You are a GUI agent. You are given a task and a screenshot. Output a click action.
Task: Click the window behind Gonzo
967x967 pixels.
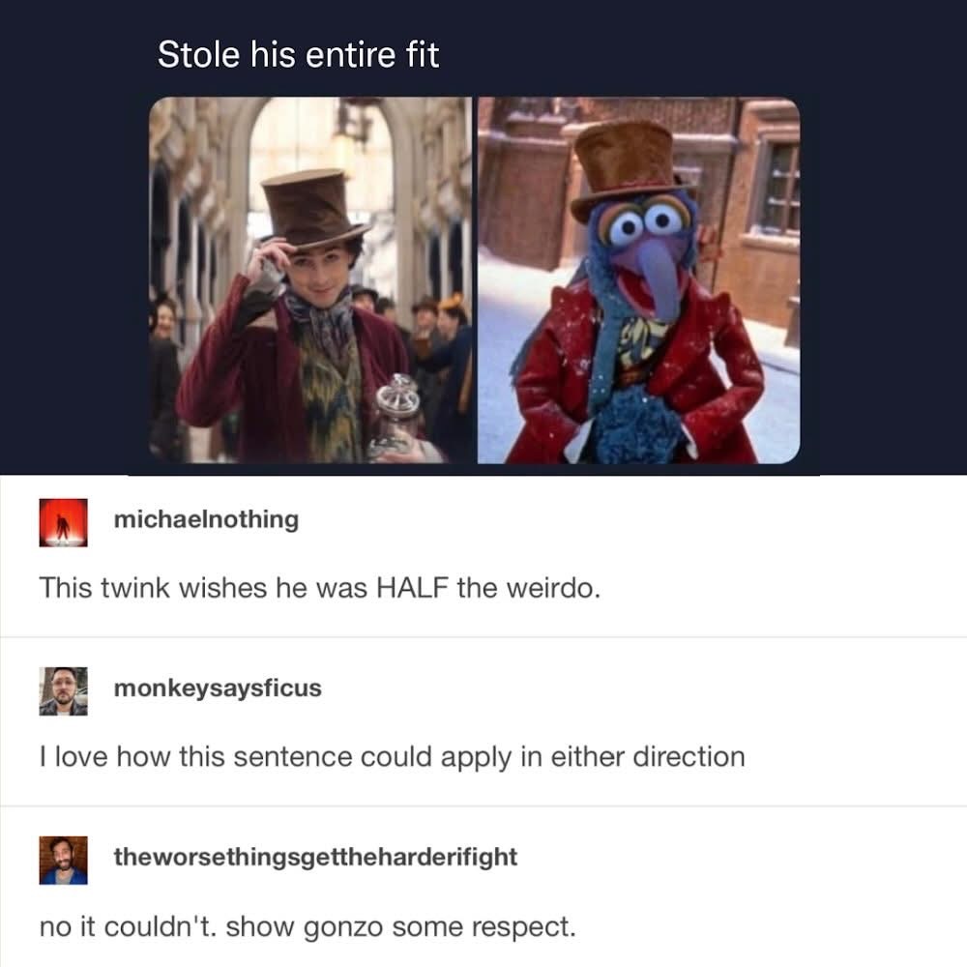pos(778,187)
